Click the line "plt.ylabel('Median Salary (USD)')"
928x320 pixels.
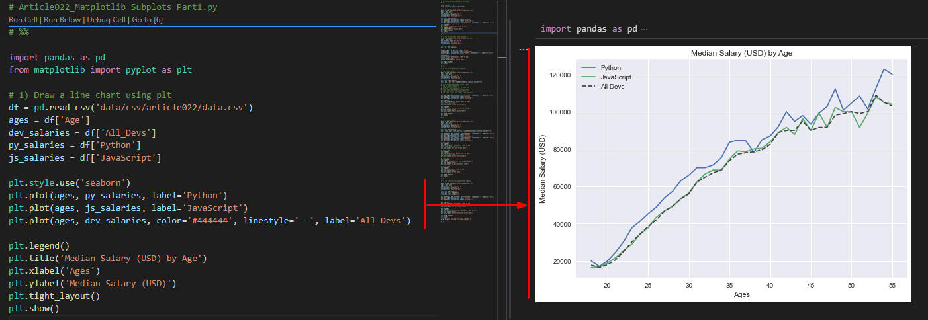pos(93,284)
